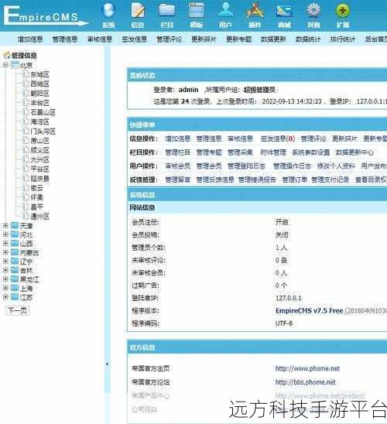Expand the 吉林 tree node
The height and width of the screenshot is (424, 387).
click(5, 270)
